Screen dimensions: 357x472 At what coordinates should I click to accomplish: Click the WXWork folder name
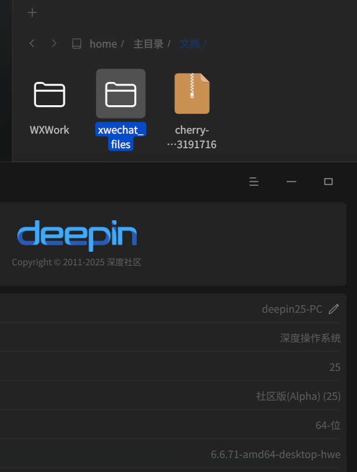coord(49,130)
